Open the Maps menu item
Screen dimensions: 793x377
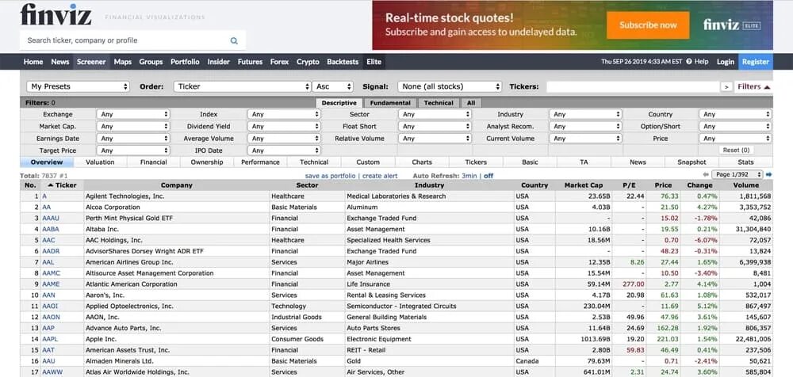(x=122, y=62)
